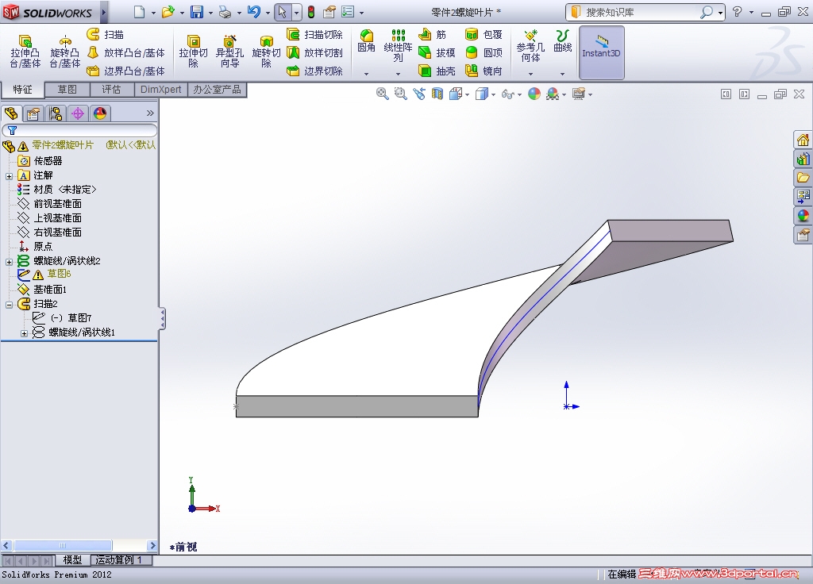Click the Zoom to Area icon
The image size is (813, 584).
400,94
